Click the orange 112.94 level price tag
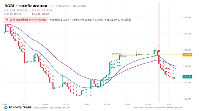Viewport: 199px width, 111px height. point(187,55)
